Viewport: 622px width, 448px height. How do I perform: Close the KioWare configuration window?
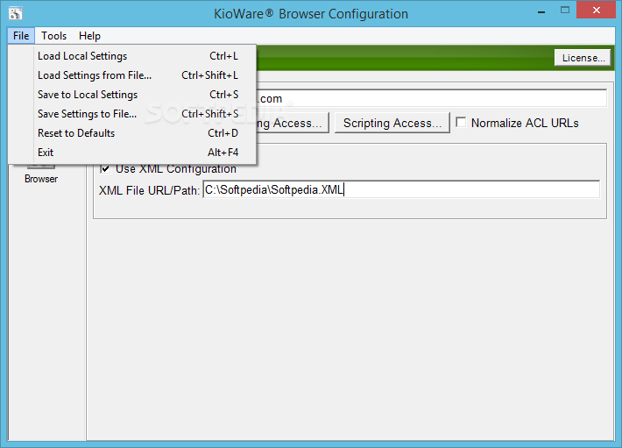pyautogui.click(x=597, y=11)
